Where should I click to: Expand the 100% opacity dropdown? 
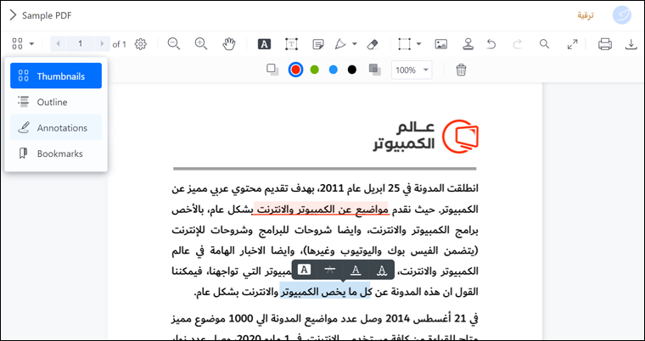tap(412, 70)
